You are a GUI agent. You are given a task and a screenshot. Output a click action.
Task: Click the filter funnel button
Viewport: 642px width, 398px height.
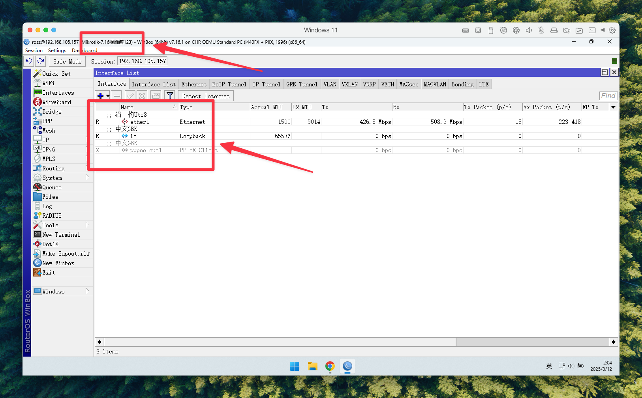(x=170, y=96)
